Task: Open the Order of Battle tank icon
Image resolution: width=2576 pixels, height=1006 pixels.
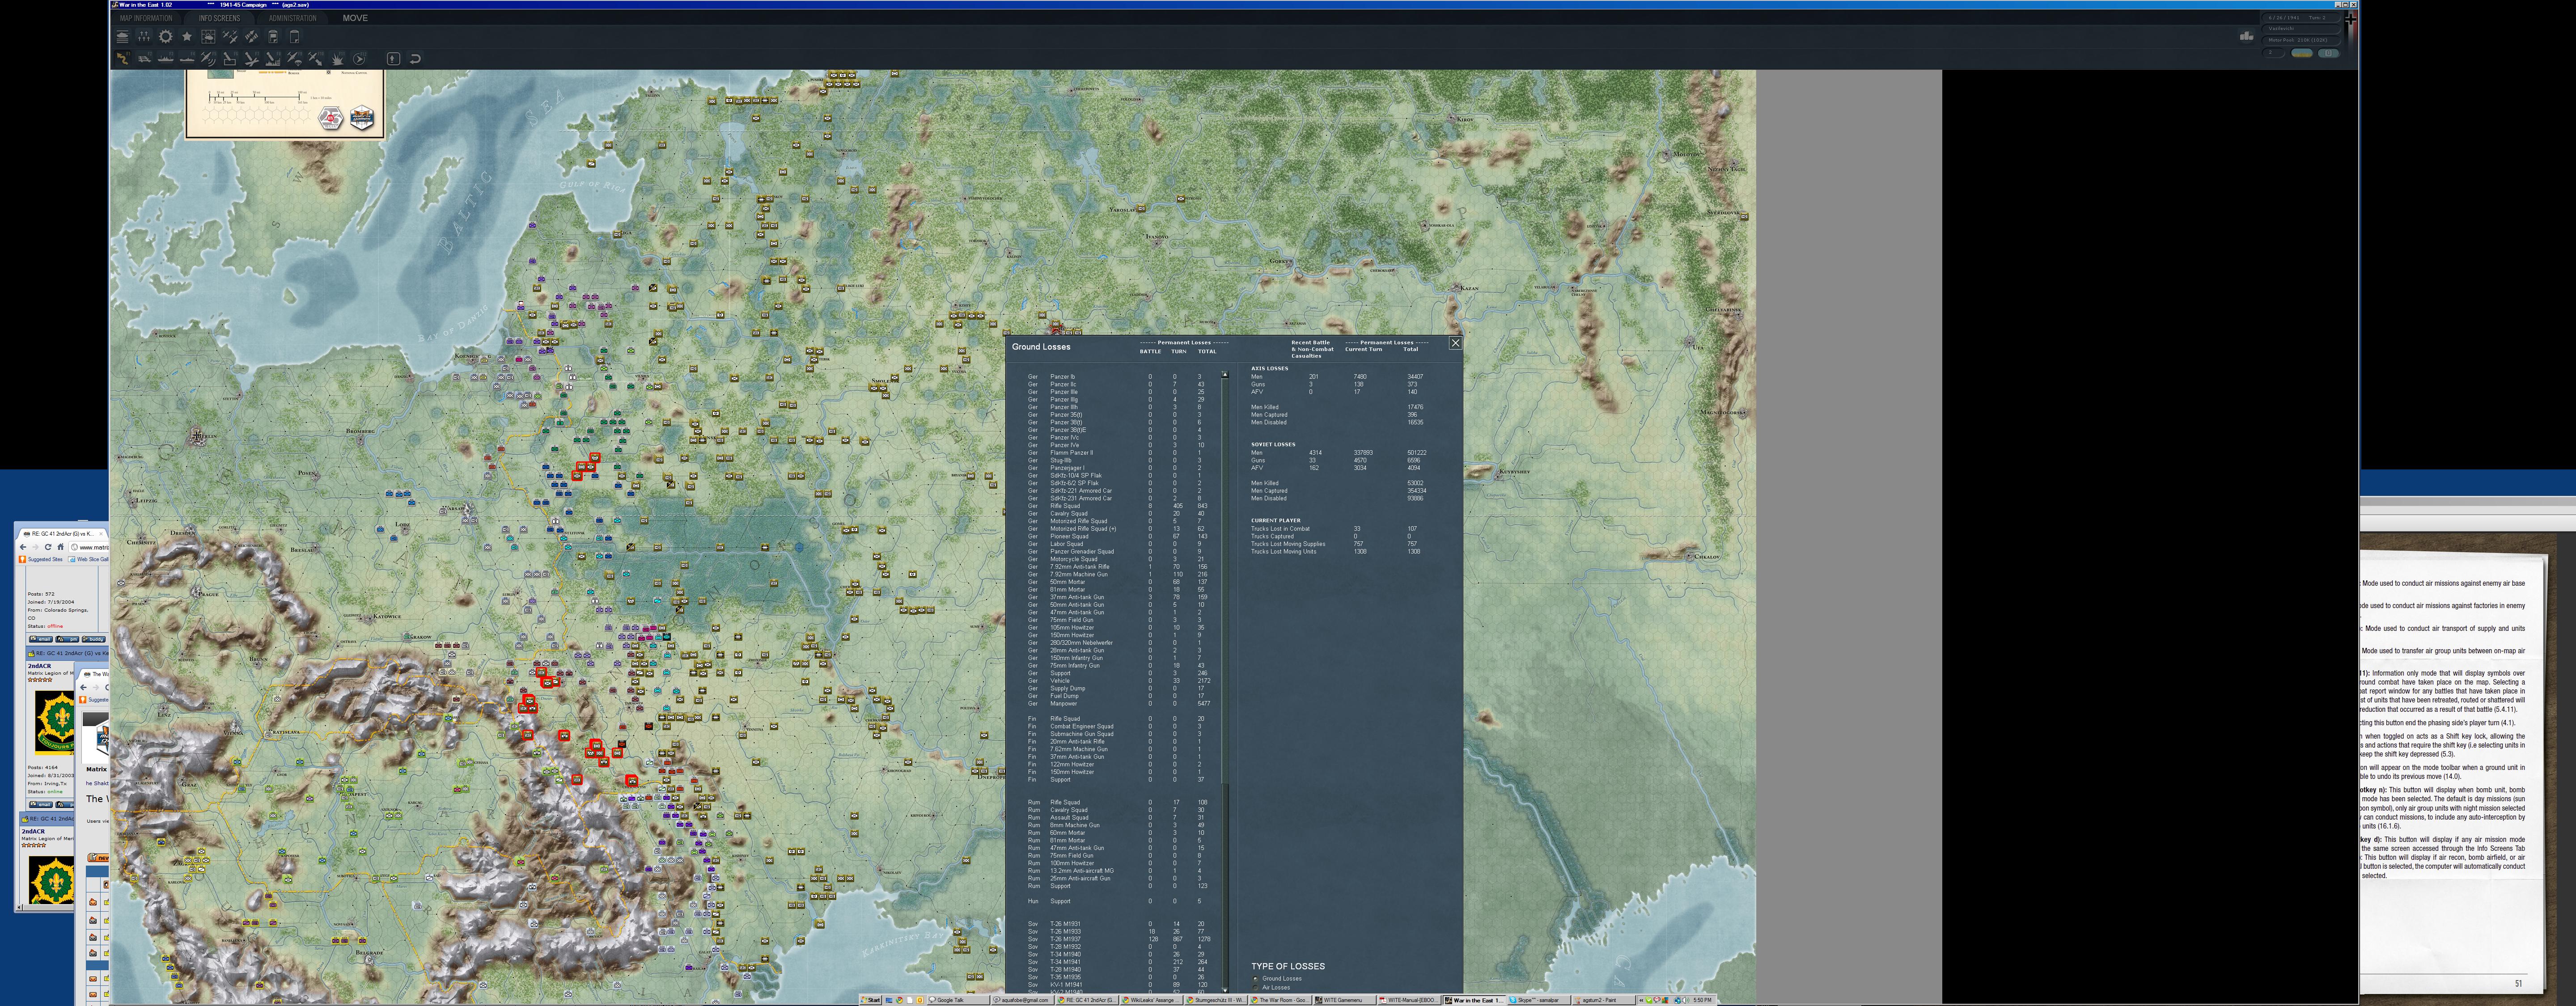Action: pyautogui.click(x=122, y=37)
